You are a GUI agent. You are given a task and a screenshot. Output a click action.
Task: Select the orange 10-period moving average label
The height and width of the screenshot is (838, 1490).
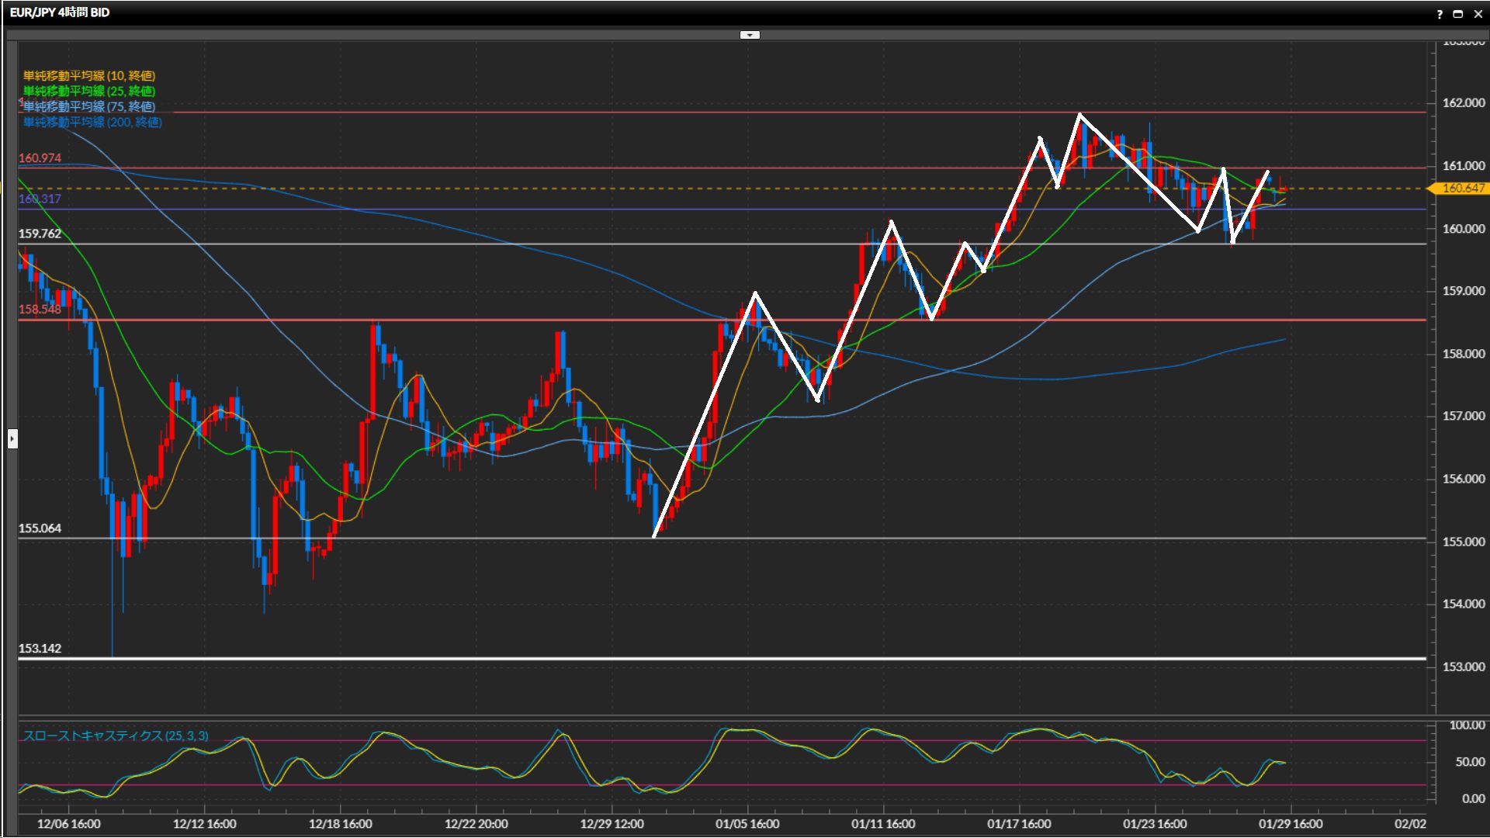point(89,75)
